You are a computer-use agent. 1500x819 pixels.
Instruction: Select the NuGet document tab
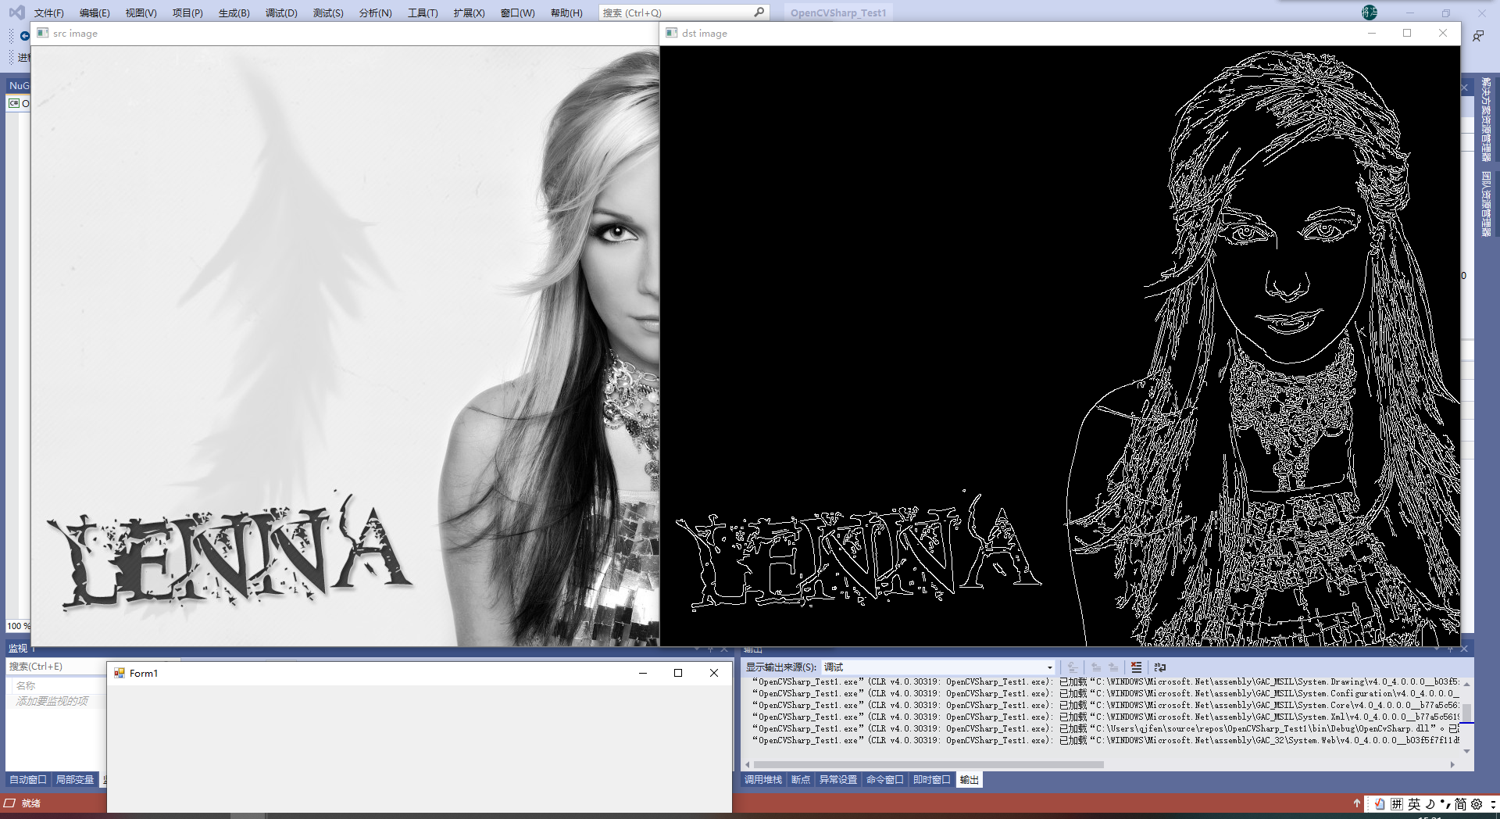point(19,86)
